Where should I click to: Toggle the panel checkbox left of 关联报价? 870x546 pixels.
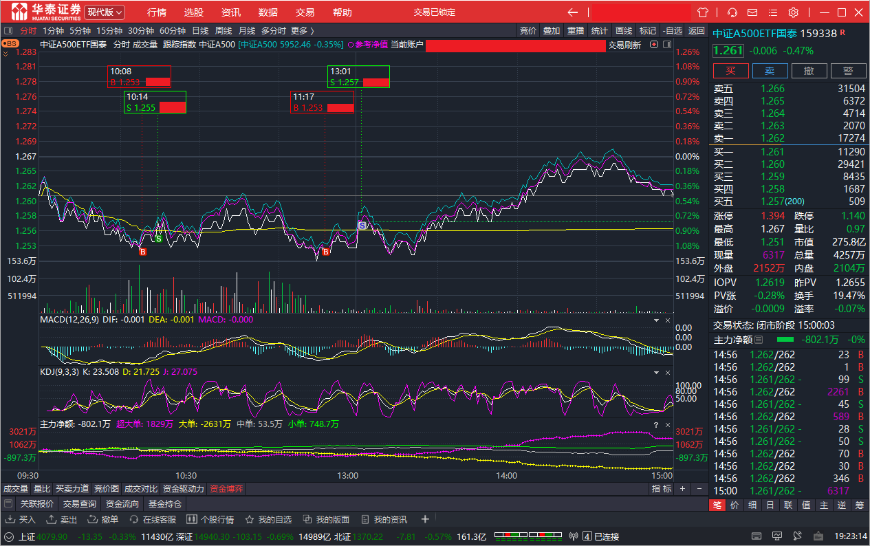click(10, 504)
